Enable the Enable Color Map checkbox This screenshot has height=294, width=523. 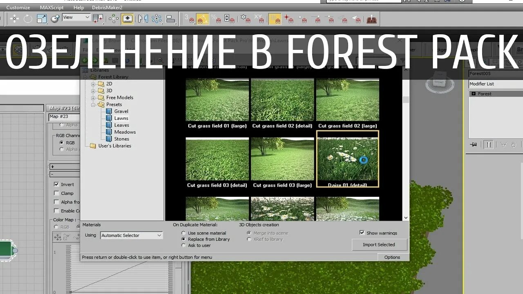pos(56,211)
